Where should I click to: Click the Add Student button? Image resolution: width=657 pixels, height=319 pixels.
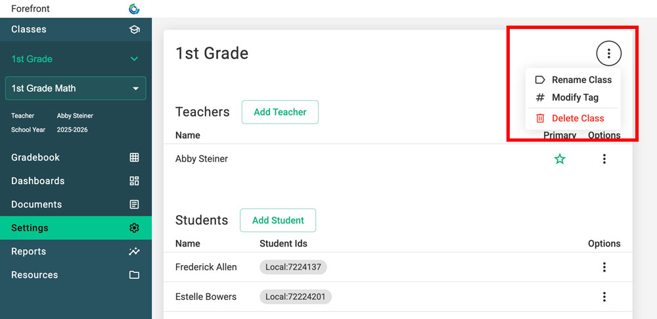278,220
